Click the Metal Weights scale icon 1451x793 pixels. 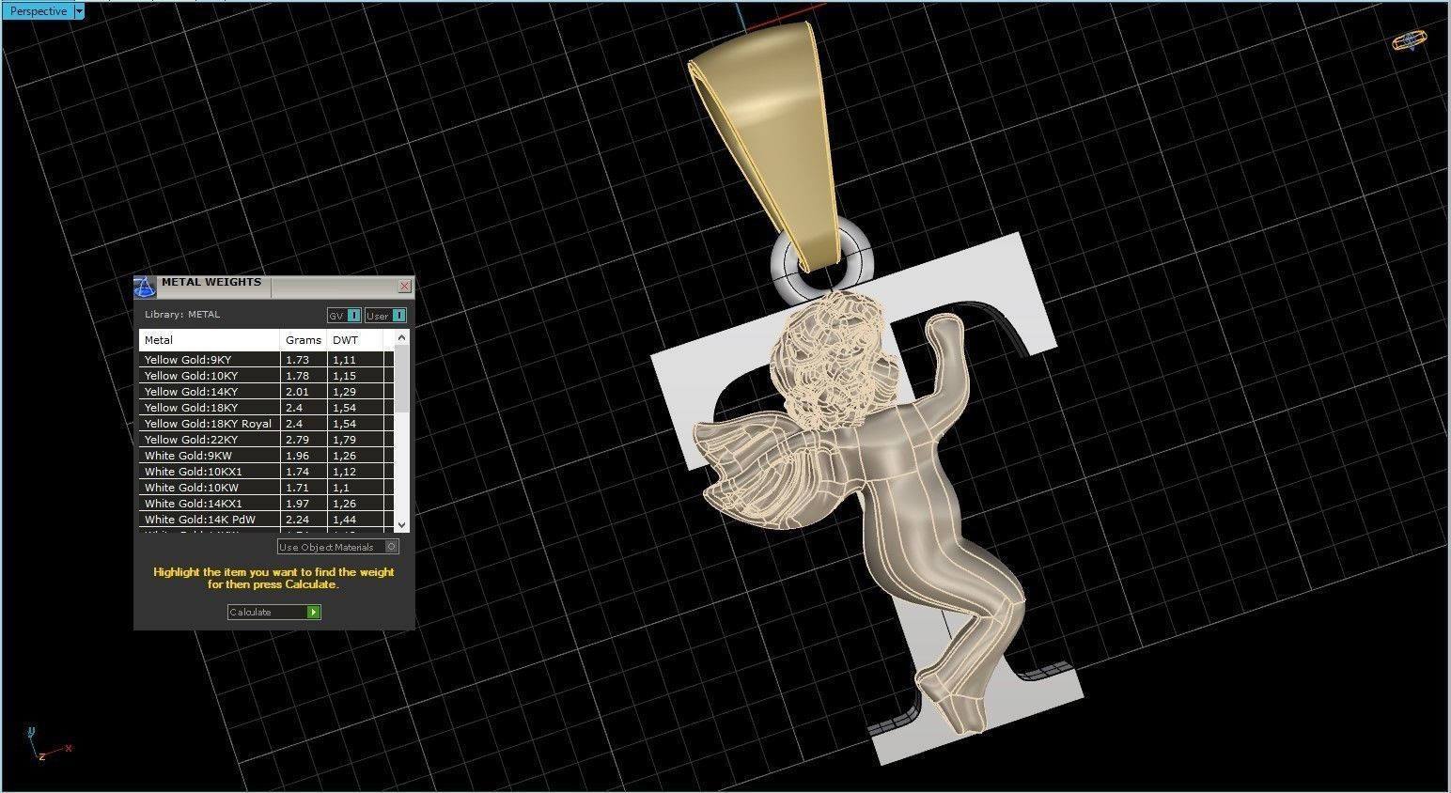146,286
